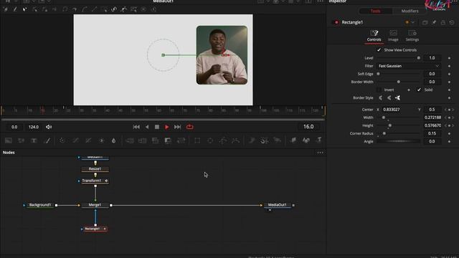Open the Settings tab of Rectangle1
Image resolution: width=459 pixels, height=258 pixels.
tap(412, 36)
